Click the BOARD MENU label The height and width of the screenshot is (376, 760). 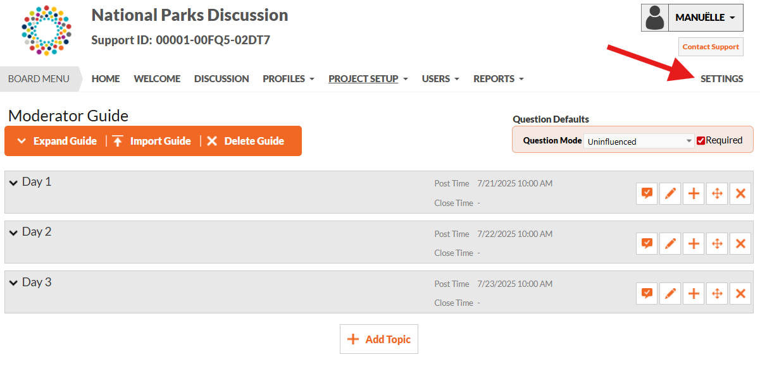click(x=39, y=79)
